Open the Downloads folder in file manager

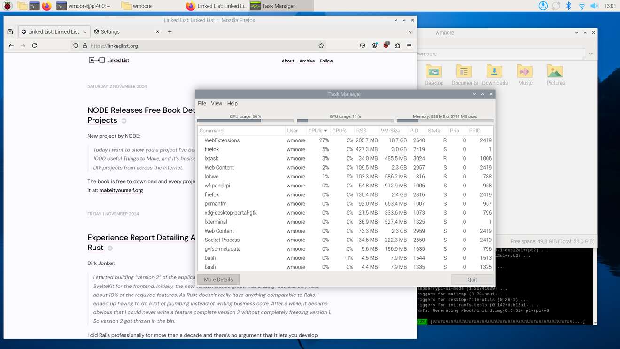[495, 75]
